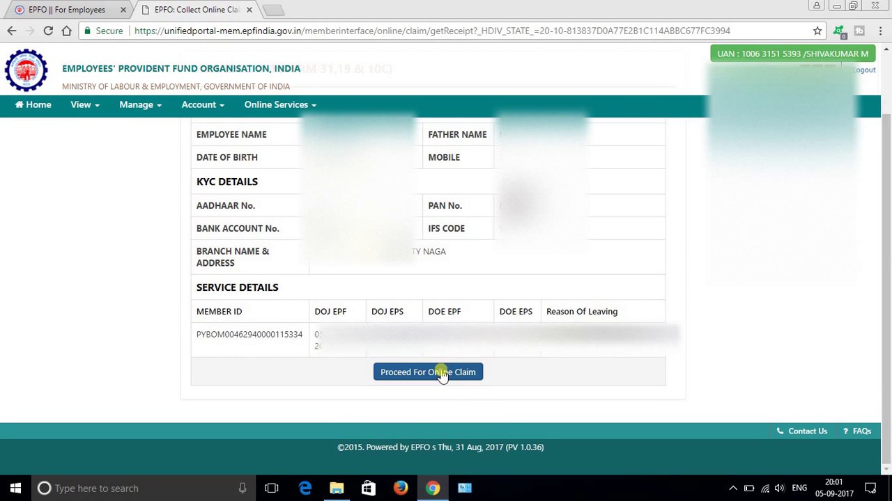Click the Secure padlock indicator
This screenshot has width=892, height=501.
tap(103, 31)
